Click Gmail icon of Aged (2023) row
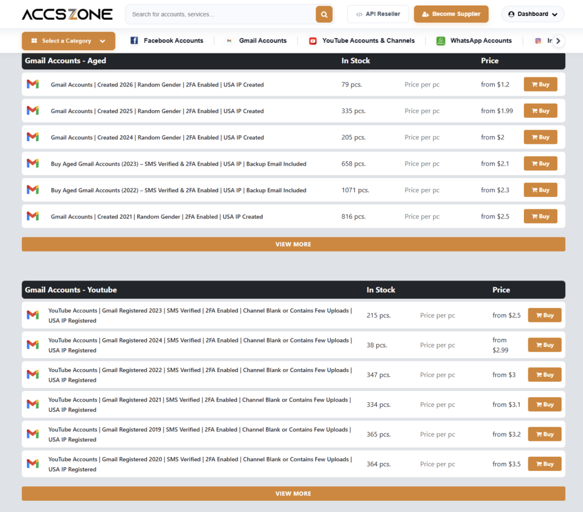 [x=32, y=163]
